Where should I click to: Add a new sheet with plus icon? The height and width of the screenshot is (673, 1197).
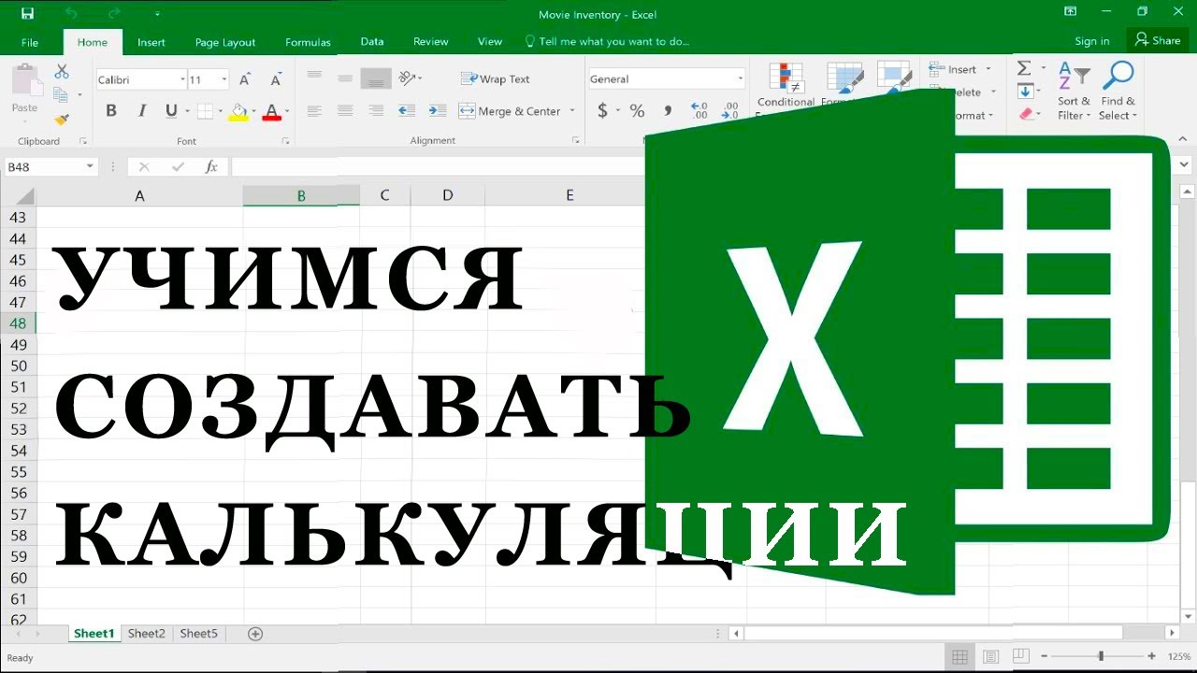(x=255, y=634)
